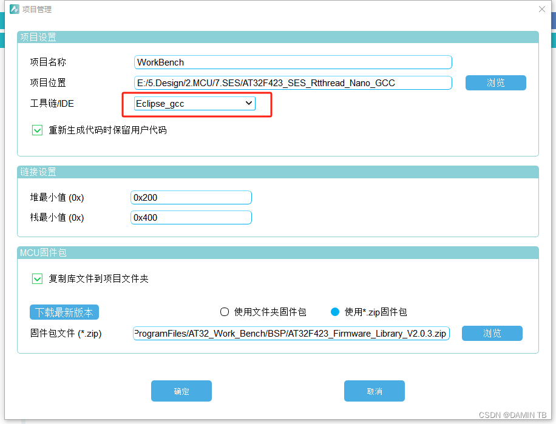Click the 项目设置 section header
The width and height of the screenshot is (556, 424).
278,37
